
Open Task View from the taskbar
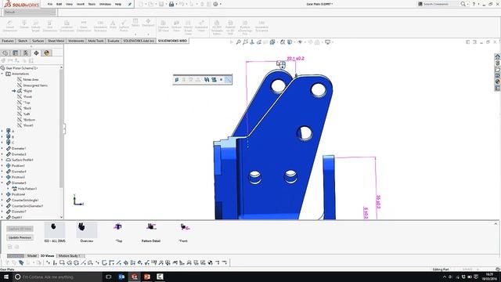pos(108,277)
